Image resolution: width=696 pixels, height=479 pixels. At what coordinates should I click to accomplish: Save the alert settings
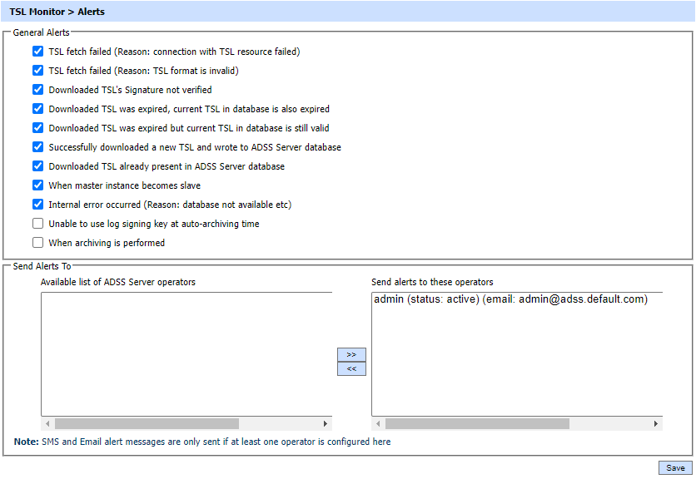675,468
